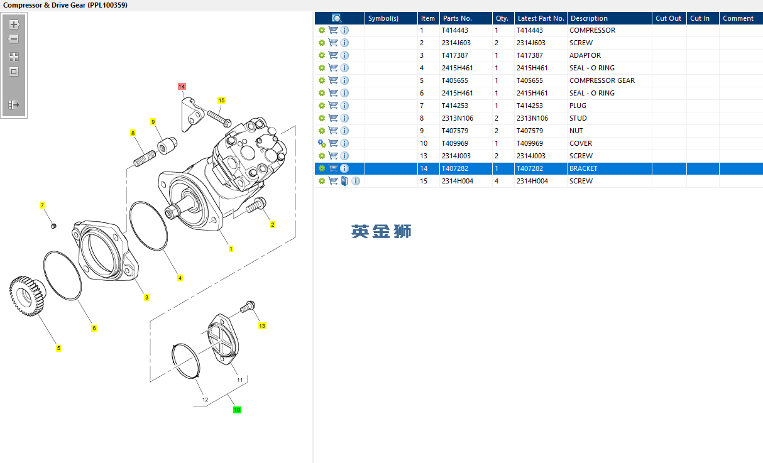This screenshot has width=763, height=463.
Task: Click the Cut Out column header
Action: (x=669, y=18)
